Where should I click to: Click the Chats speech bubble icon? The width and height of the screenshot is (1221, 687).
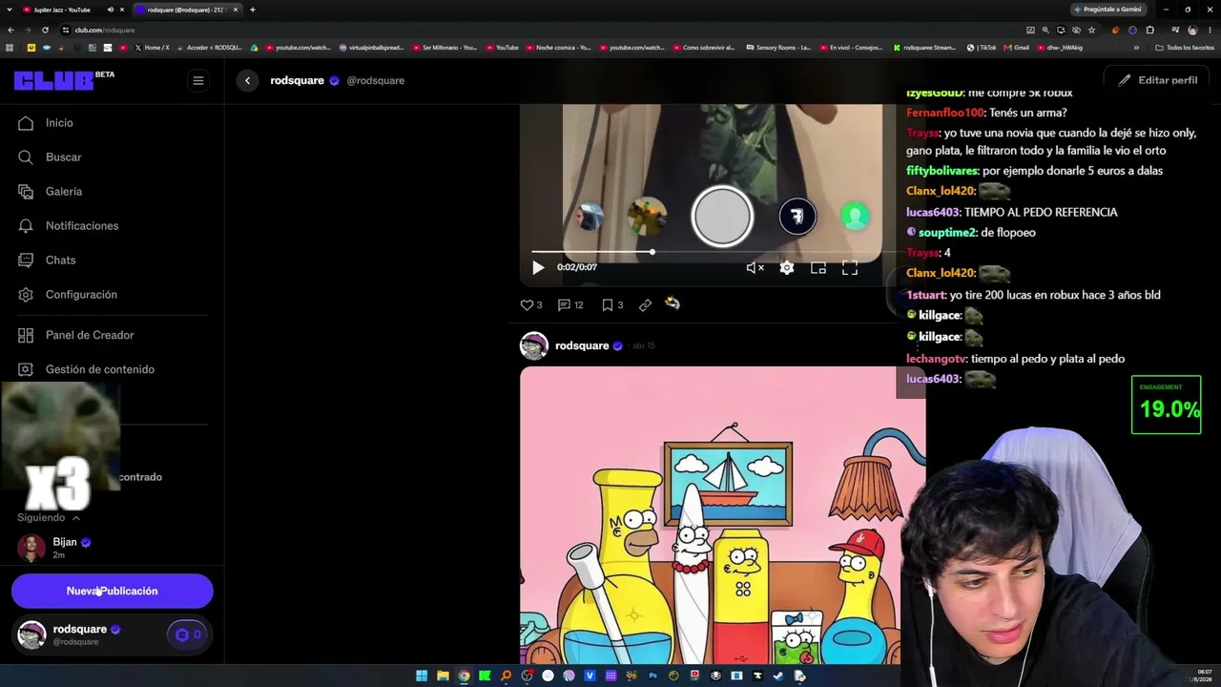click(26, 260)
